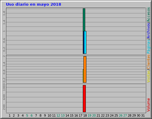Click green weekend day label 20
Screen dimensions: 152x119
coord(94,115)
